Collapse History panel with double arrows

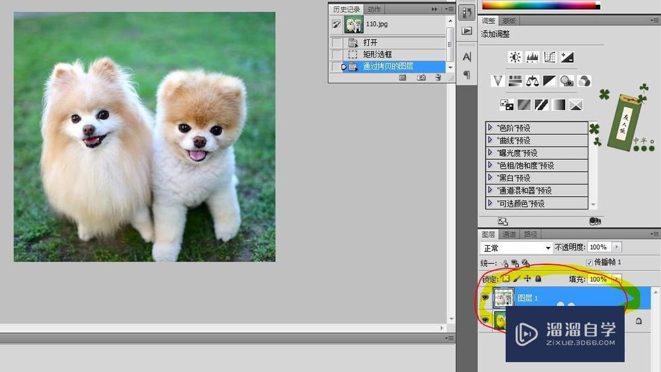435,9
